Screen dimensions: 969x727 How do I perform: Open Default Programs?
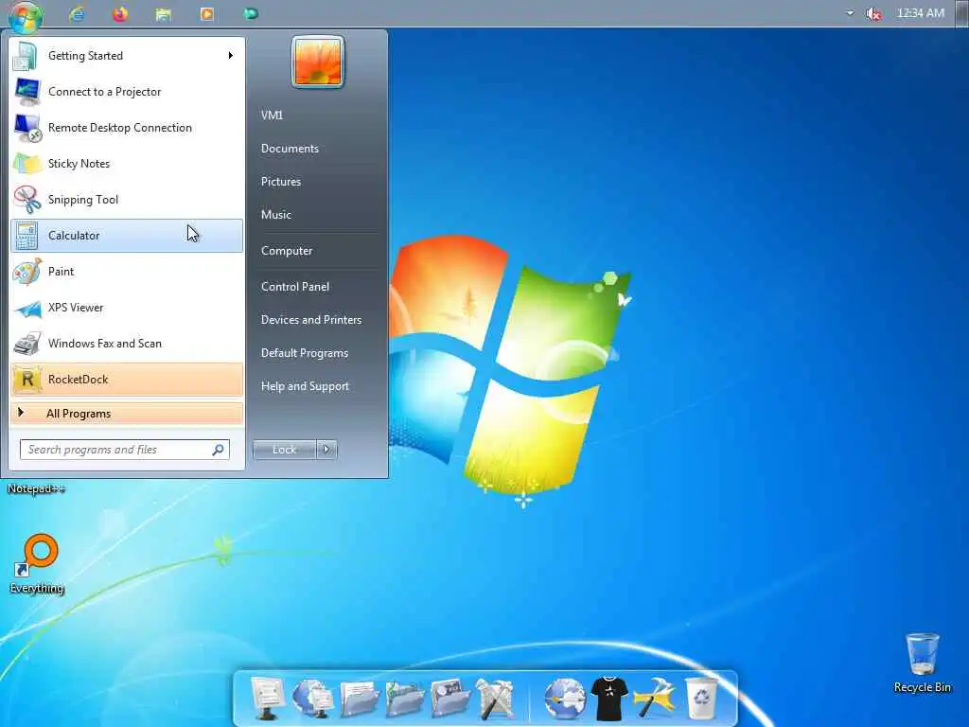click(x=305, y=353)
